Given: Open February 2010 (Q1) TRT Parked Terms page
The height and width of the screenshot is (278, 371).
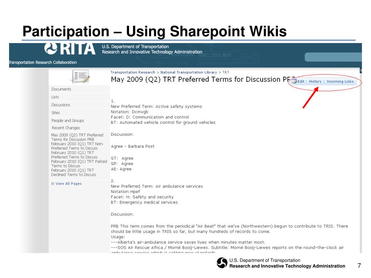Looking at the screenshot, I should pos(79,164).
